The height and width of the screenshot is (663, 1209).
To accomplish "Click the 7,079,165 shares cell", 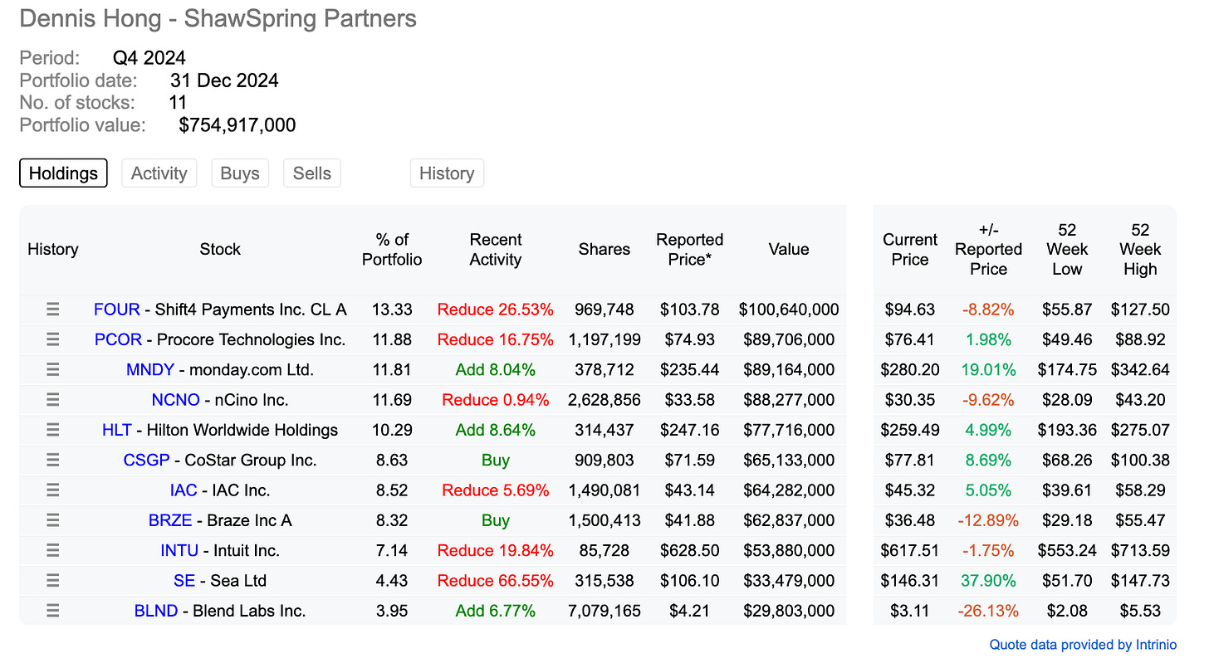I will 604,611.
